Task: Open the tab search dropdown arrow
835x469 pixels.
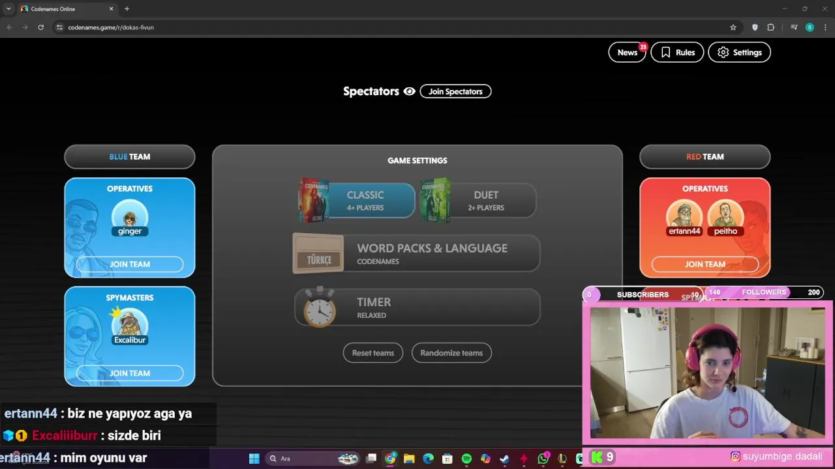Action: (x=8, y=8)
